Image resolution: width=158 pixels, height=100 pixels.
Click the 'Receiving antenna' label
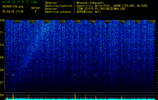pyautogui.click(x=58, y=12)
